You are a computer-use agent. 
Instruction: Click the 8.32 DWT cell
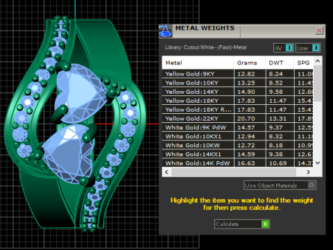click(x=280, y=136)
